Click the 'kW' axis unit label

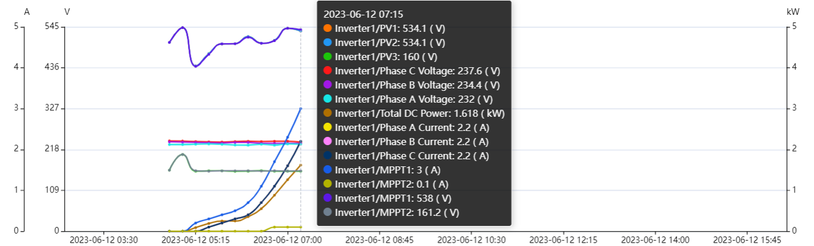793,12
